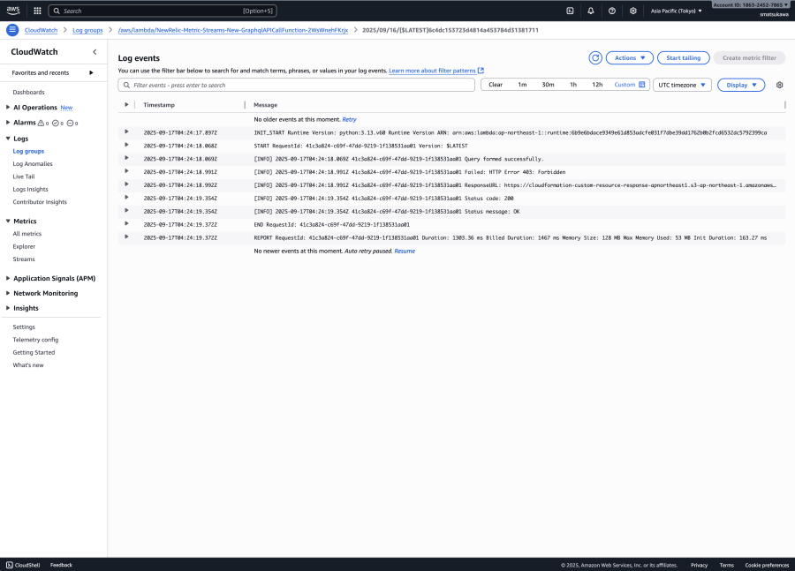Select the 12h time range

pyautogui.click(x=597, y=85)
